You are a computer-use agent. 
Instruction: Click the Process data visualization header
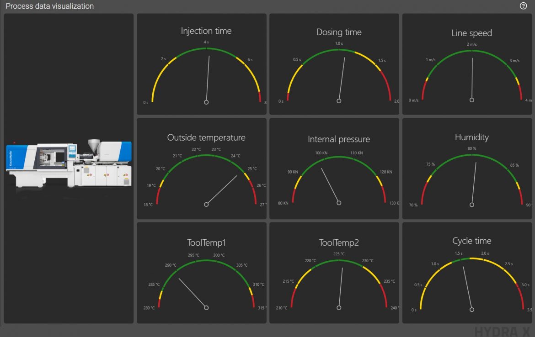point(50,6)
